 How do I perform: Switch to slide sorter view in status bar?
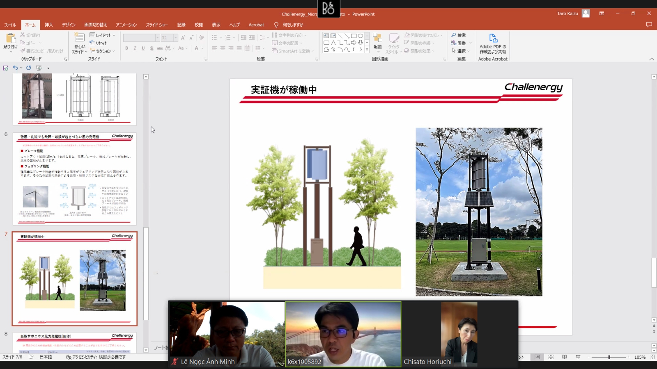point(551,357)
